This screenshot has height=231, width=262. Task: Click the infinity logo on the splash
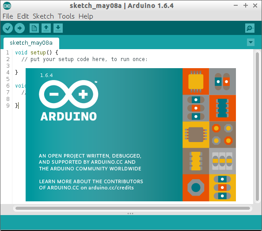point(68,94)
